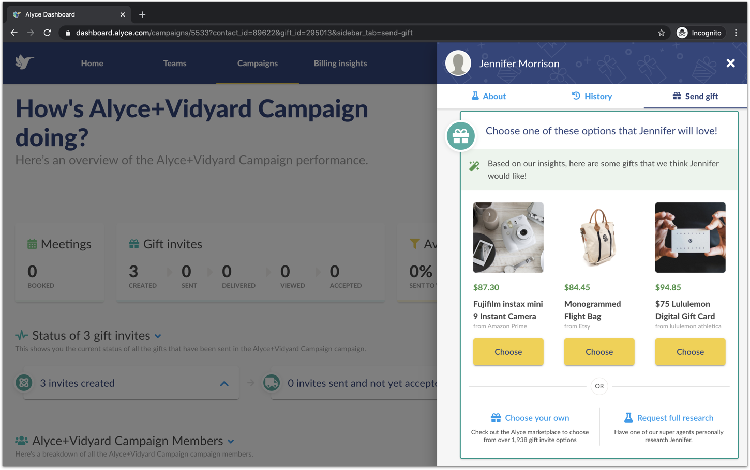The height and width of the screenshot is (470, 750).
Task: Open the Campaigns nav item
Action: tap(258, 63)
